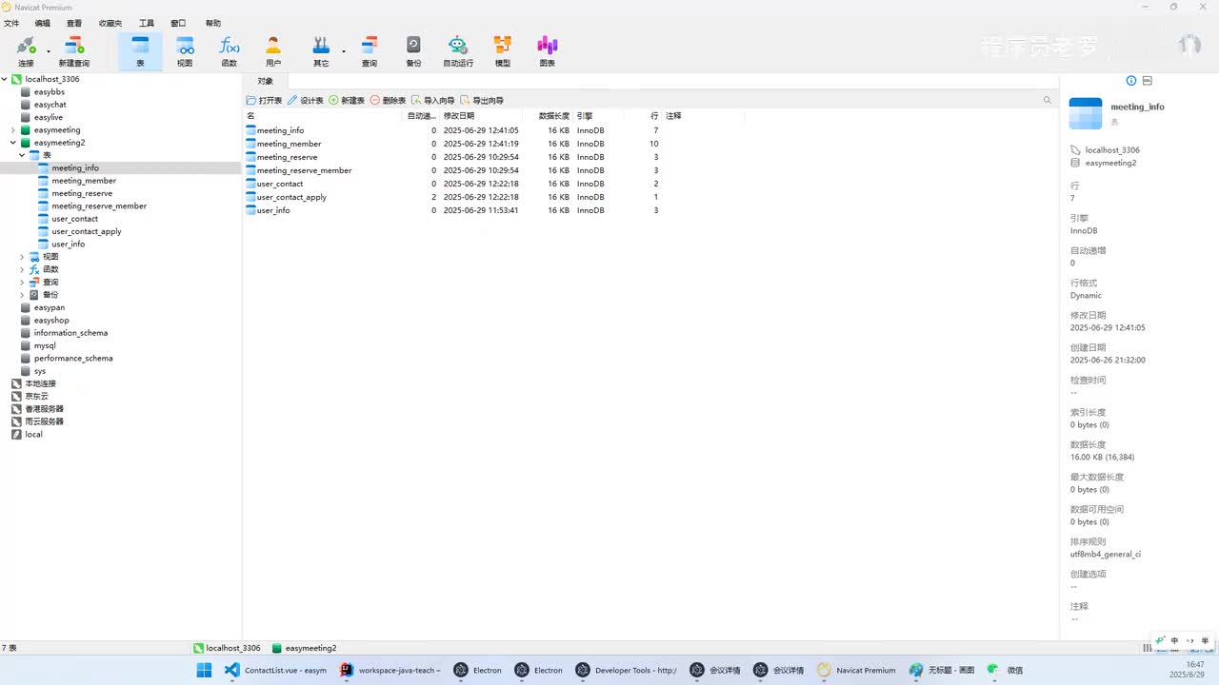Click the New Table (新建表) button

coord(347,100)
